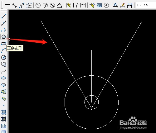Click the Aligned dimension tool

point(15,5)
